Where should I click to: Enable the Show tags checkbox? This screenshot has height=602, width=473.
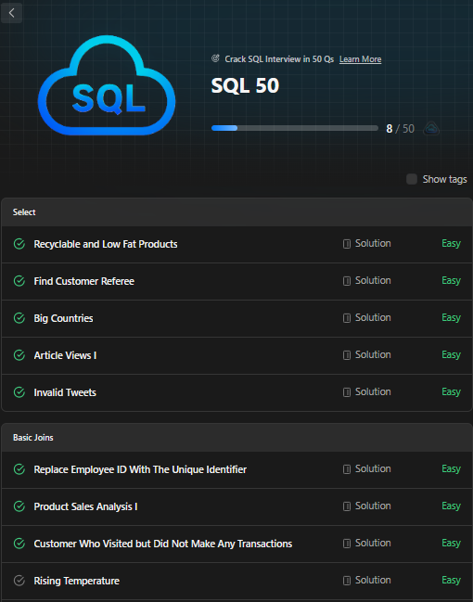coord(412,179)
